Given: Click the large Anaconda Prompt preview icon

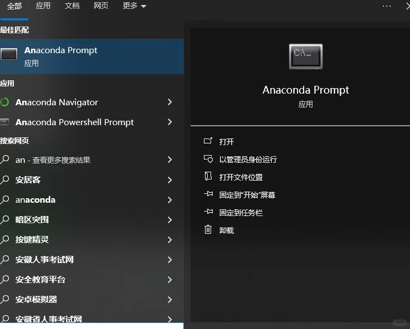Looking at the screenshot, I should (x=306, y=56).
